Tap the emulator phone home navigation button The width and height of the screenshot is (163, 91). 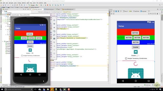coord(30,75)
